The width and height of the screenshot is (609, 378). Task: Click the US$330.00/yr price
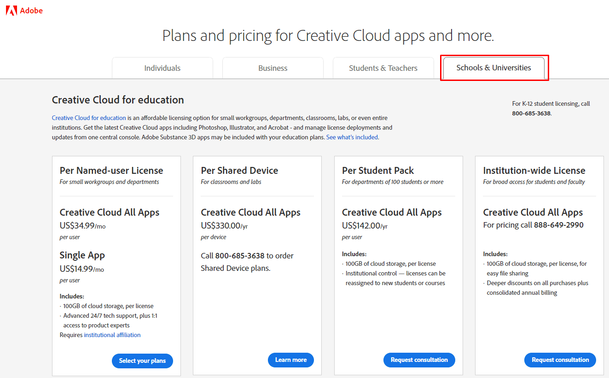point(224,225)
